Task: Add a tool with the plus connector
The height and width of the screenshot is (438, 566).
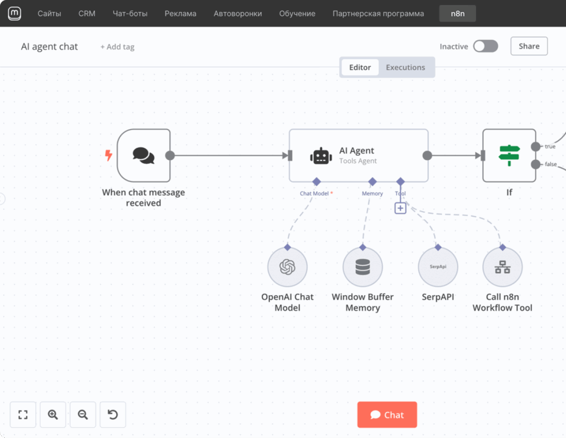Action: coord(400,208)
